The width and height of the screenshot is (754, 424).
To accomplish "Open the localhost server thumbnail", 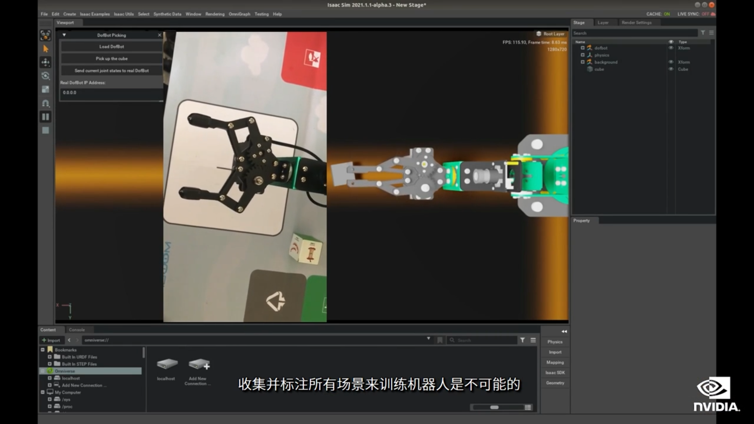I will [167, 364].
